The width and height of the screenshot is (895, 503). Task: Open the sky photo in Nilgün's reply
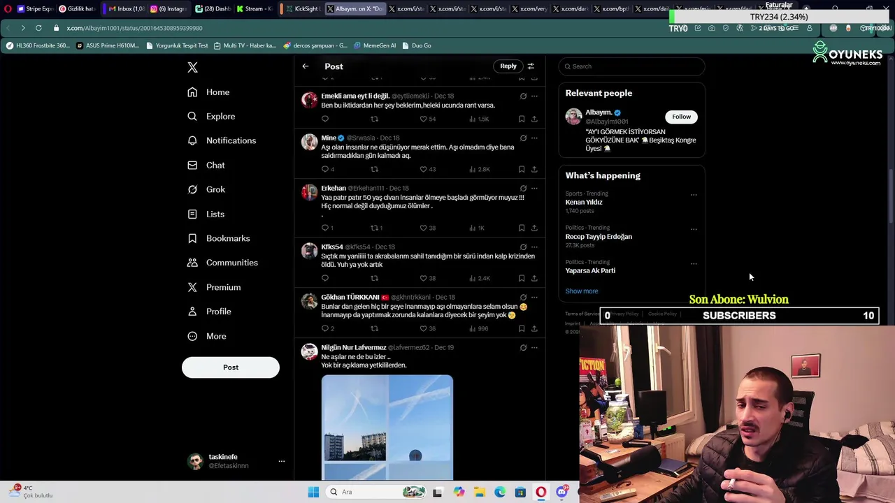[387, 428]
